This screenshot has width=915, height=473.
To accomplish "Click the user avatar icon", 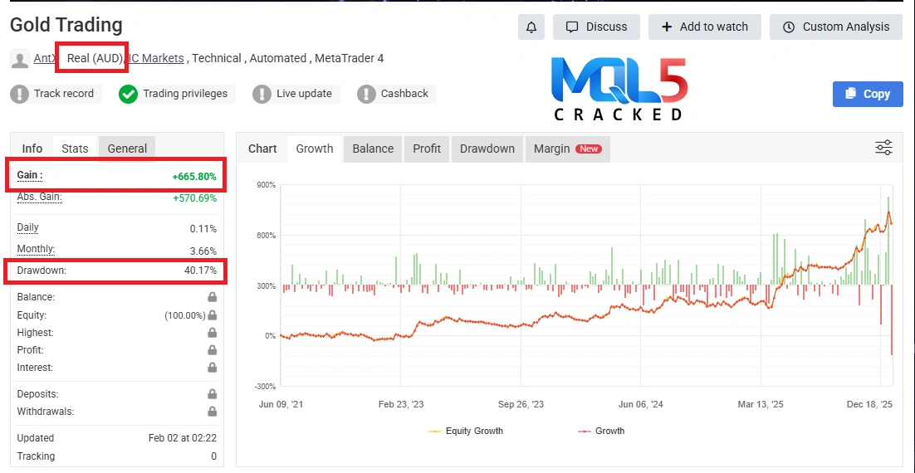I will pos(20,59).
